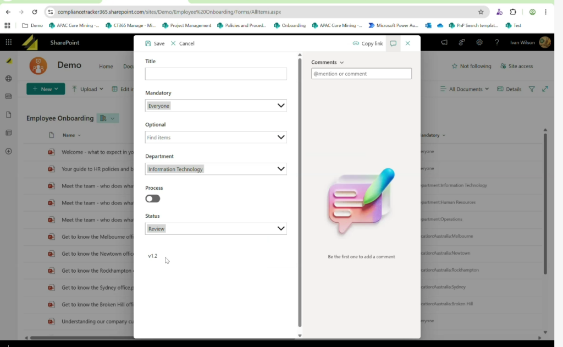Screen dimensions: 563x347
Task: Open the files page icon in left rail
Action: pos(9,114)
